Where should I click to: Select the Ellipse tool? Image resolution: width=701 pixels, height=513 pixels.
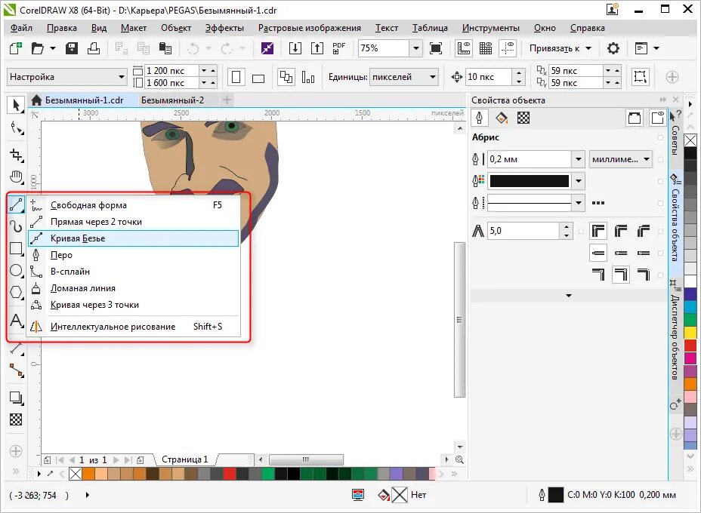point(16,270)
